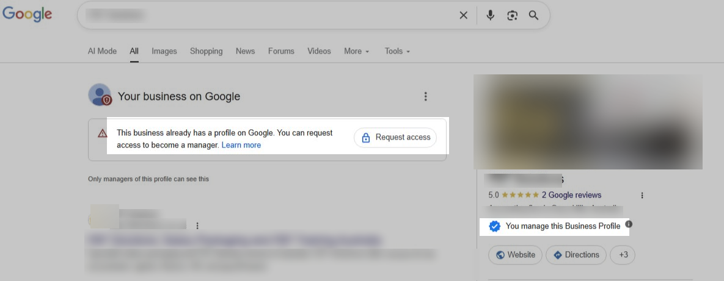724x281 pixels.
Task: Open more options beside the reviews
Action: (x=642, y=195)
